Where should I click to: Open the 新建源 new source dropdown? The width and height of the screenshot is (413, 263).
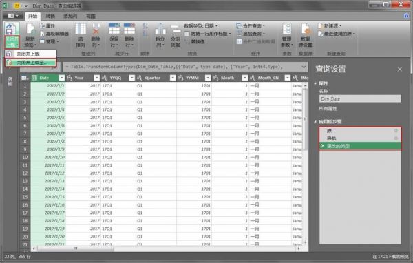(330, 26)
